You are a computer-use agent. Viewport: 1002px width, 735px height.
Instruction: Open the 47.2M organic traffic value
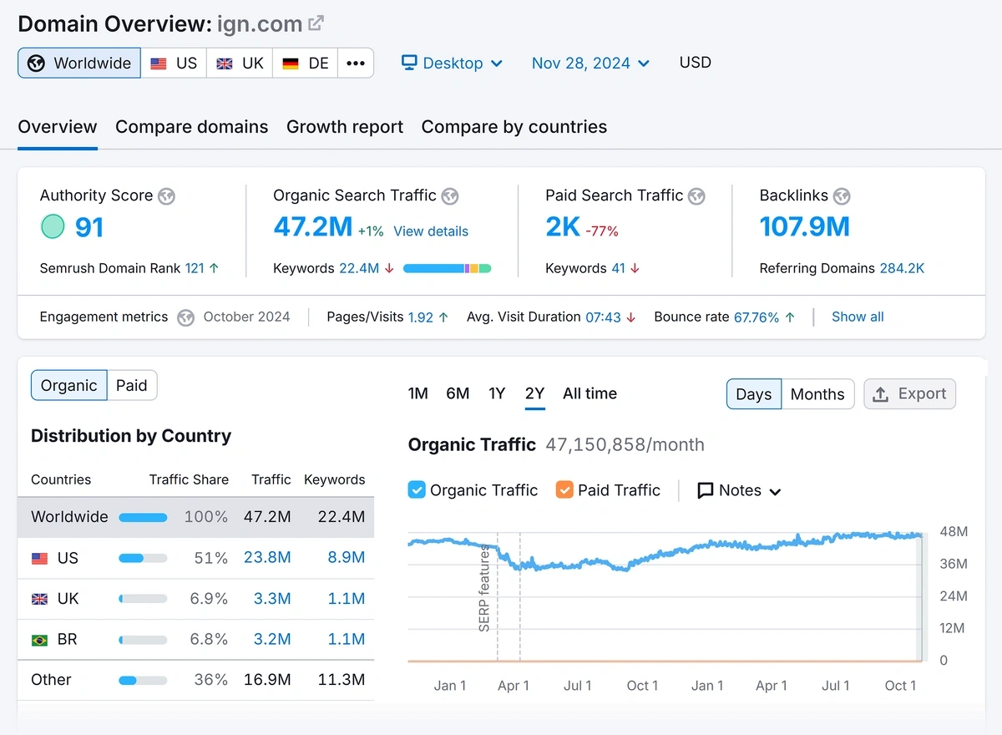click(x=313, y=226)
